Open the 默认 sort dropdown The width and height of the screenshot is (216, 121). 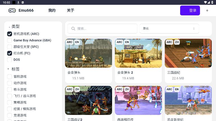click(x=169, y=29)
